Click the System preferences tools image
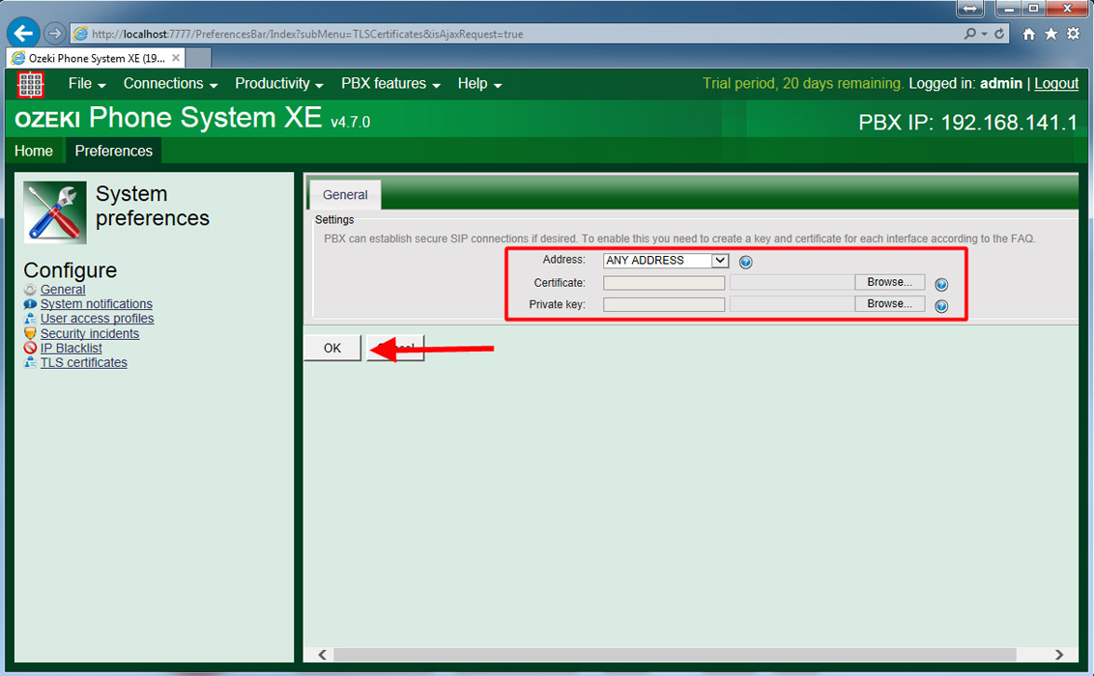The image size is (1094, 676). tap(55, 212)
